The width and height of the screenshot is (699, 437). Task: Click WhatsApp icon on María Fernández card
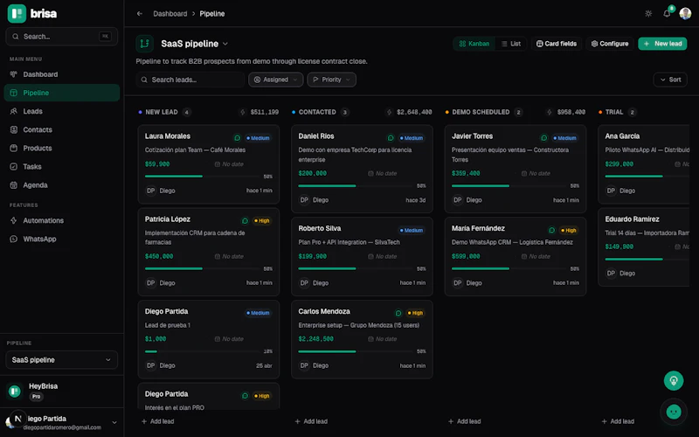551,230
